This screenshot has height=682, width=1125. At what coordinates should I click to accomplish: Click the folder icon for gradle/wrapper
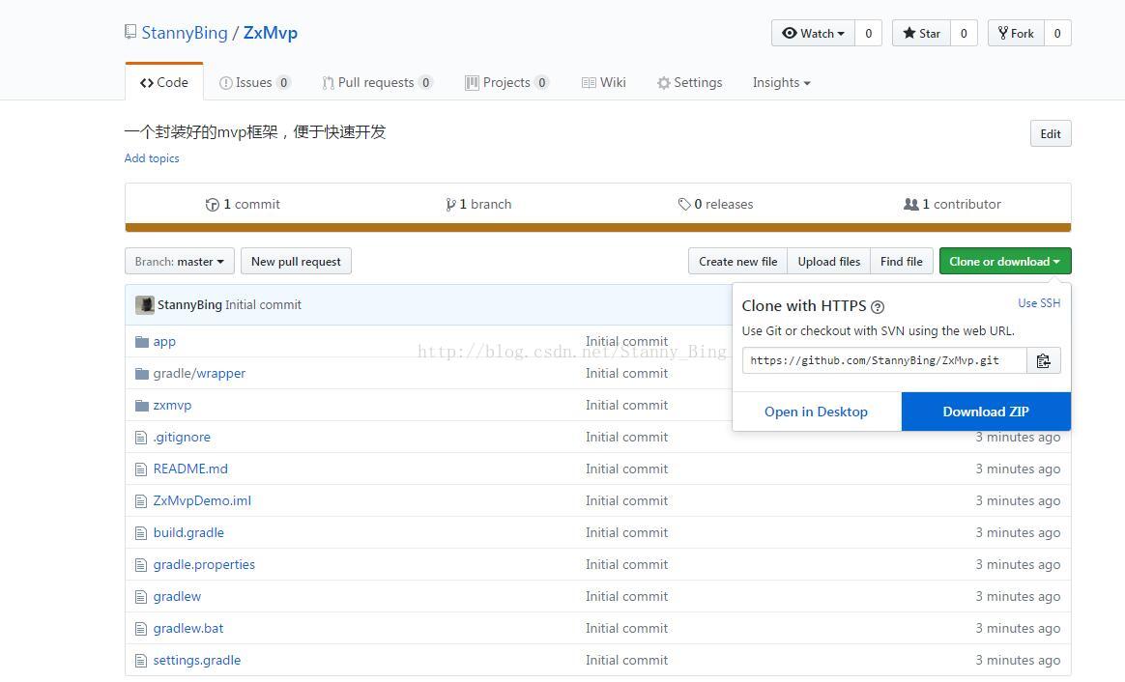coord(142,374)
